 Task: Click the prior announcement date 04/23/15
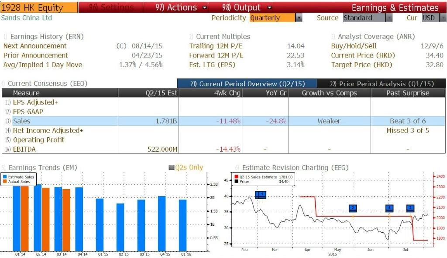coord(147,55)
